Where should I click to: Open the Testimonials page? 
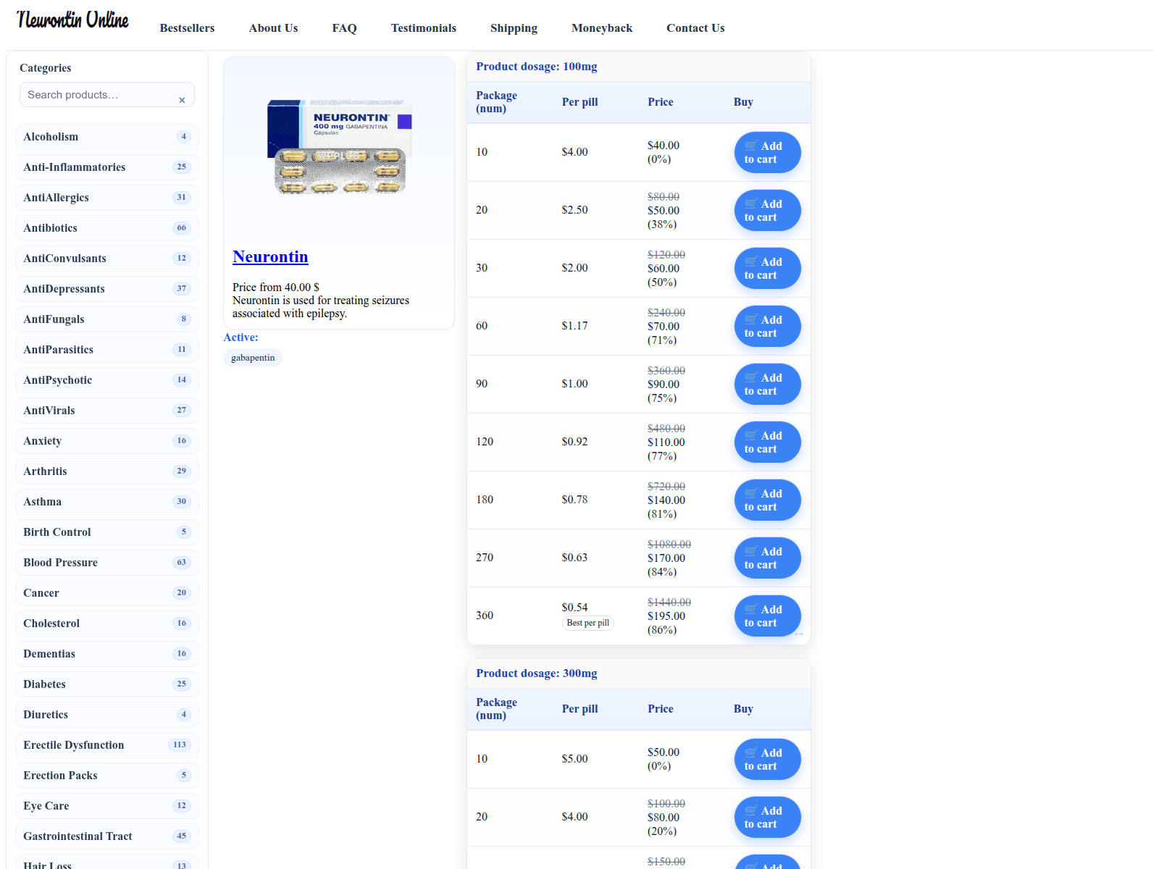click(423, 28)
